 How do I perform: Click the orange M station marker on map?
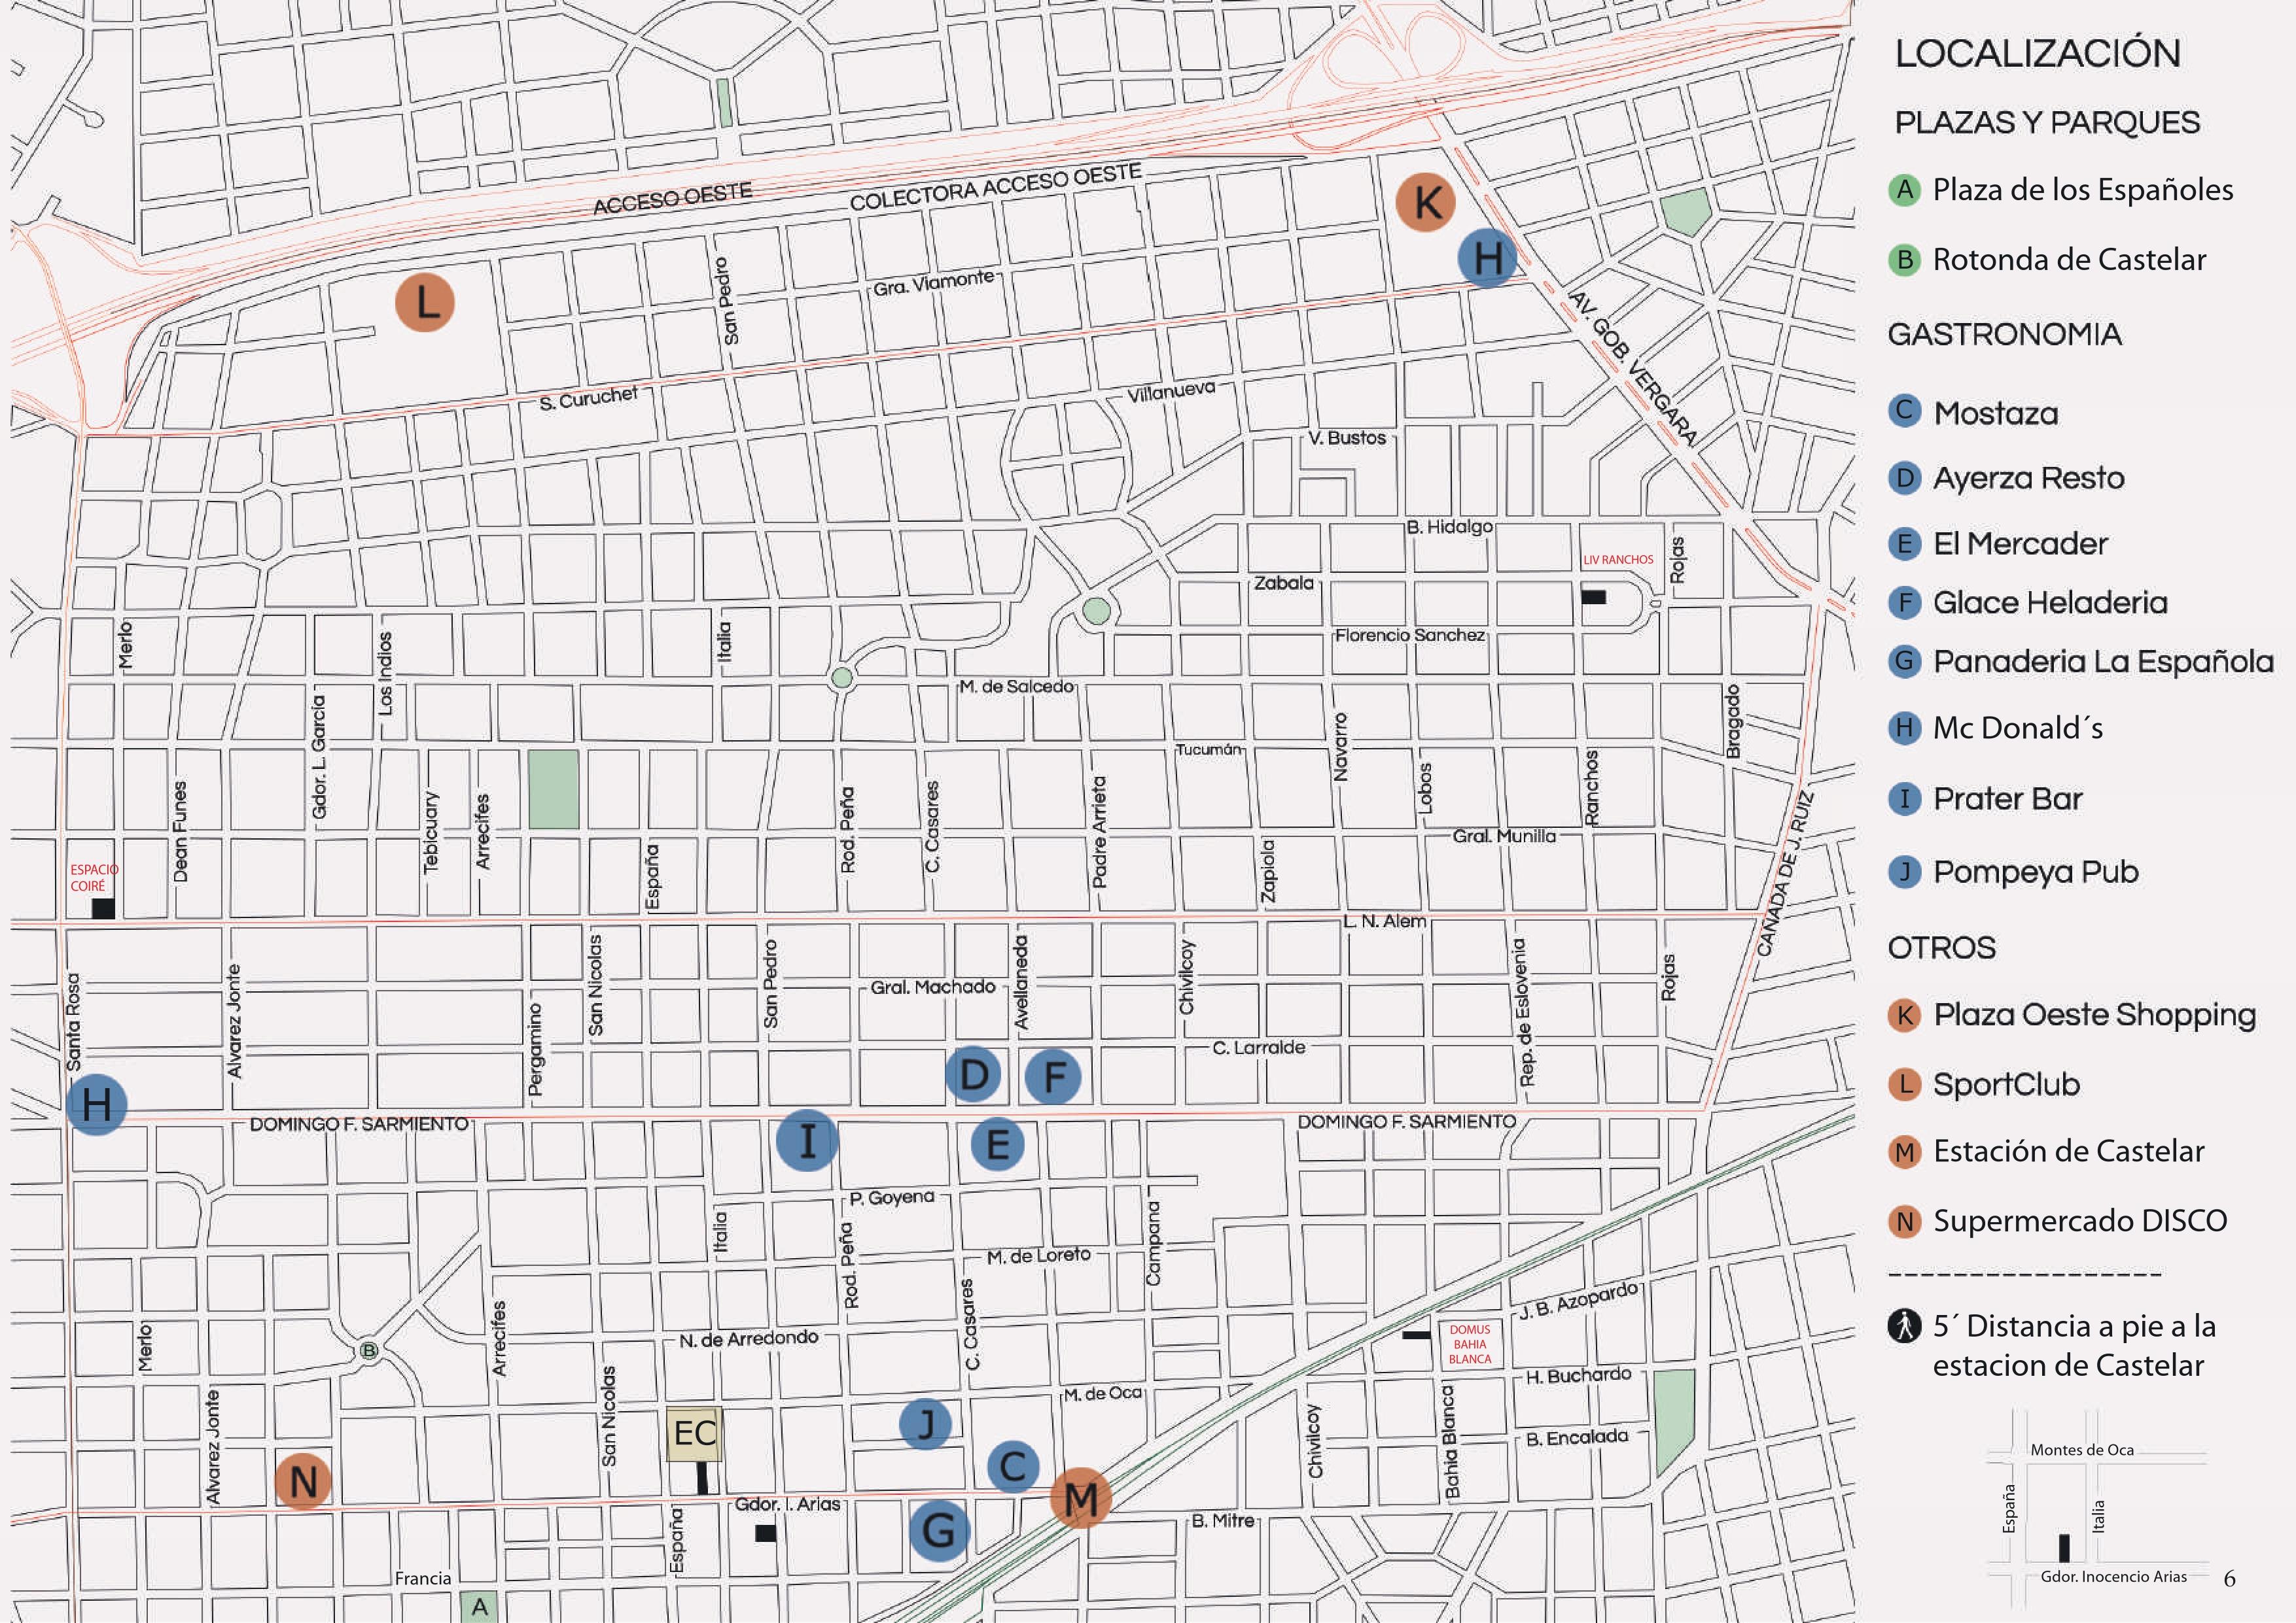(x=1081, y=1498)
